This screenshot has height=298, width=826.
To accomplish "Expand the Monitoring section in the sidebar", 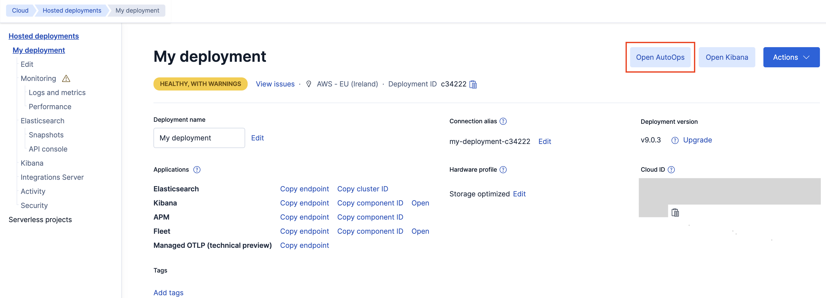I will point(38,78).
